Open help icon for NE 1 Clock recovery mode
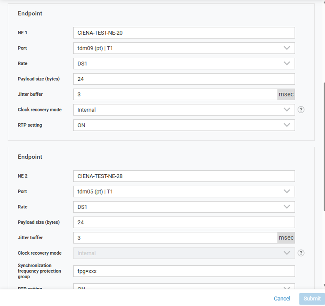Screen dimensions: 325x306 click(x=301, y=110)
